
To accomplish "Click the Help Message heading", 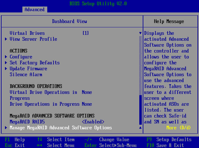I will (x=169, y=21).
